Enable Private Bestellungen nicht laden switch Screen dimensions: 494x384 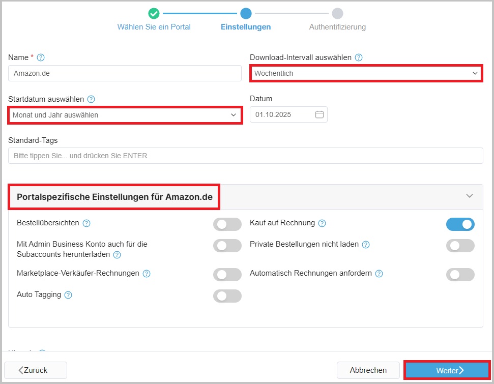[x=460, y=246]
